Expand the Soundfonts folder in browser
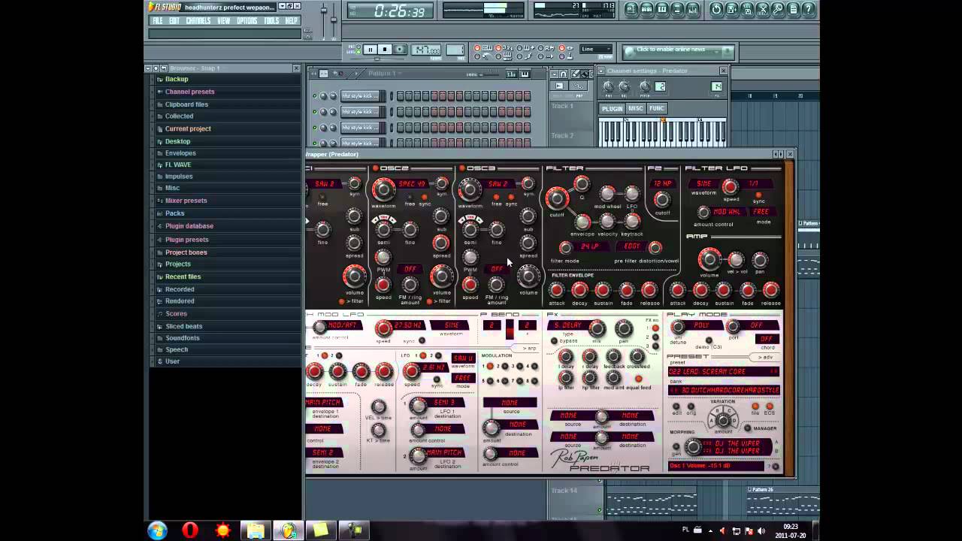 pos(182,338)
